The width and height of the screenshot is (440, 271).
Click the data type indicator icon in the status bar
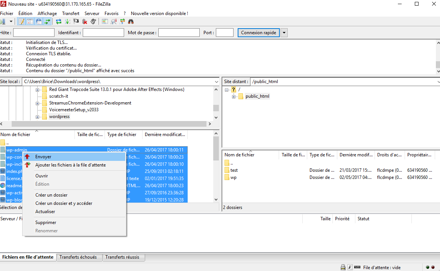(350, 267)
